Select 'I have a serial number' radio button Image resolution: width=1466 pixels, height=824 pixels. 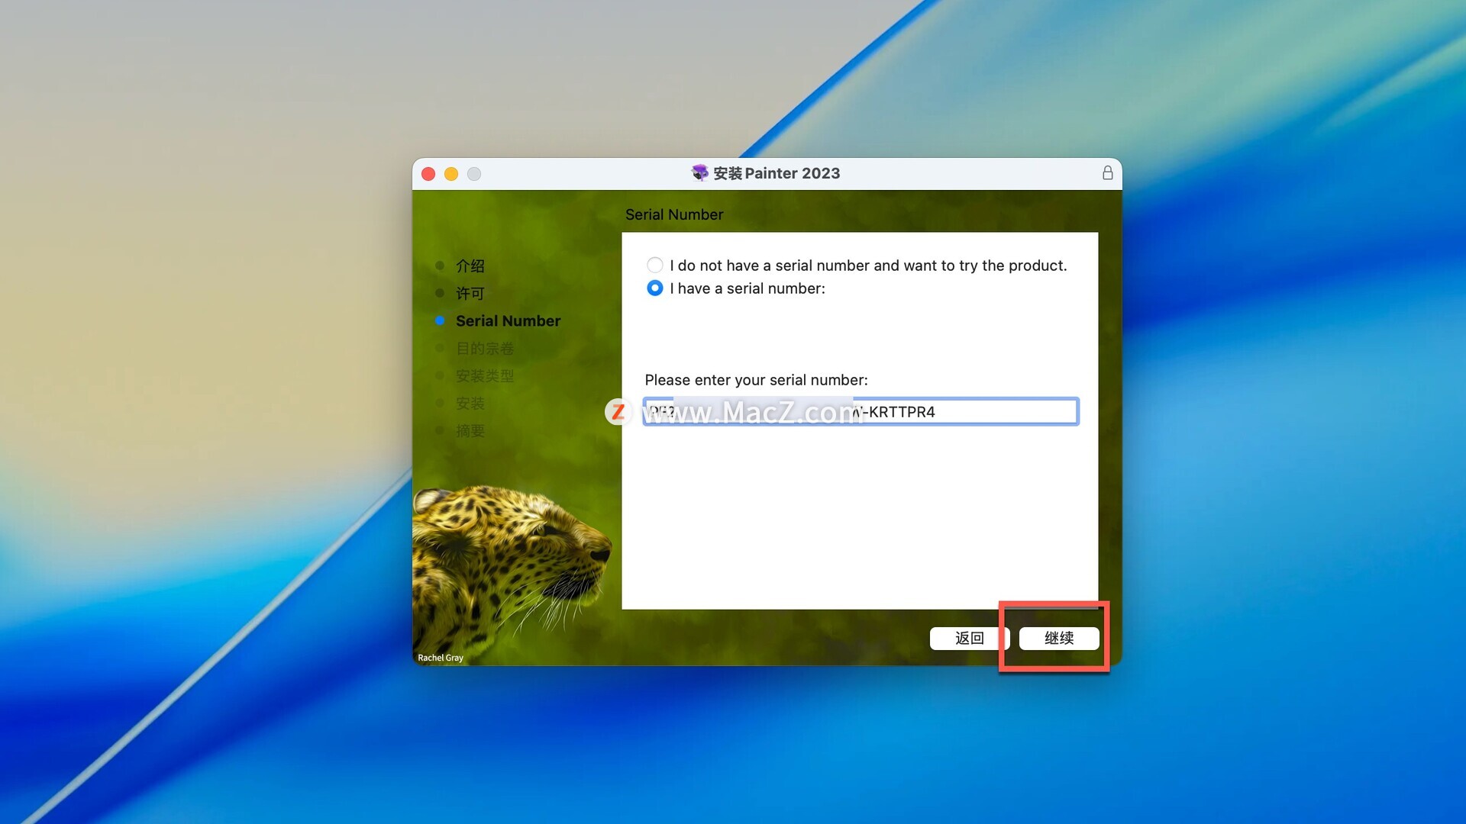[x=654, y=288]
